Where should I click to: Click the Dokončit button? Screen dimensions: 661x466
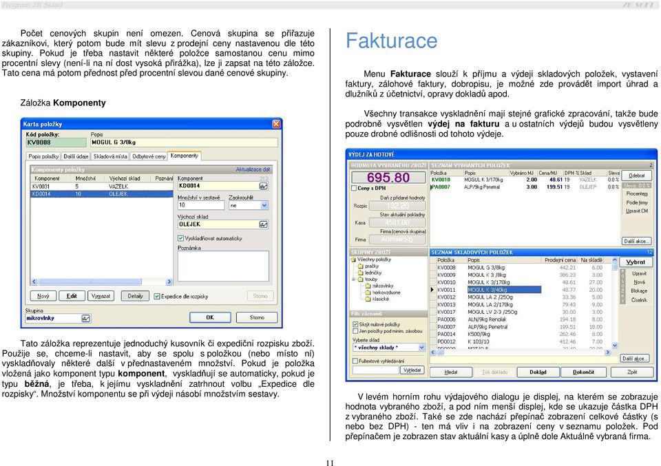click(x=583, y=372)
